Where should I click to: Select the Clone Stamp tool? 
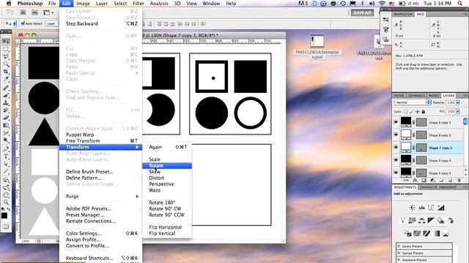click(x=6, y=102)
